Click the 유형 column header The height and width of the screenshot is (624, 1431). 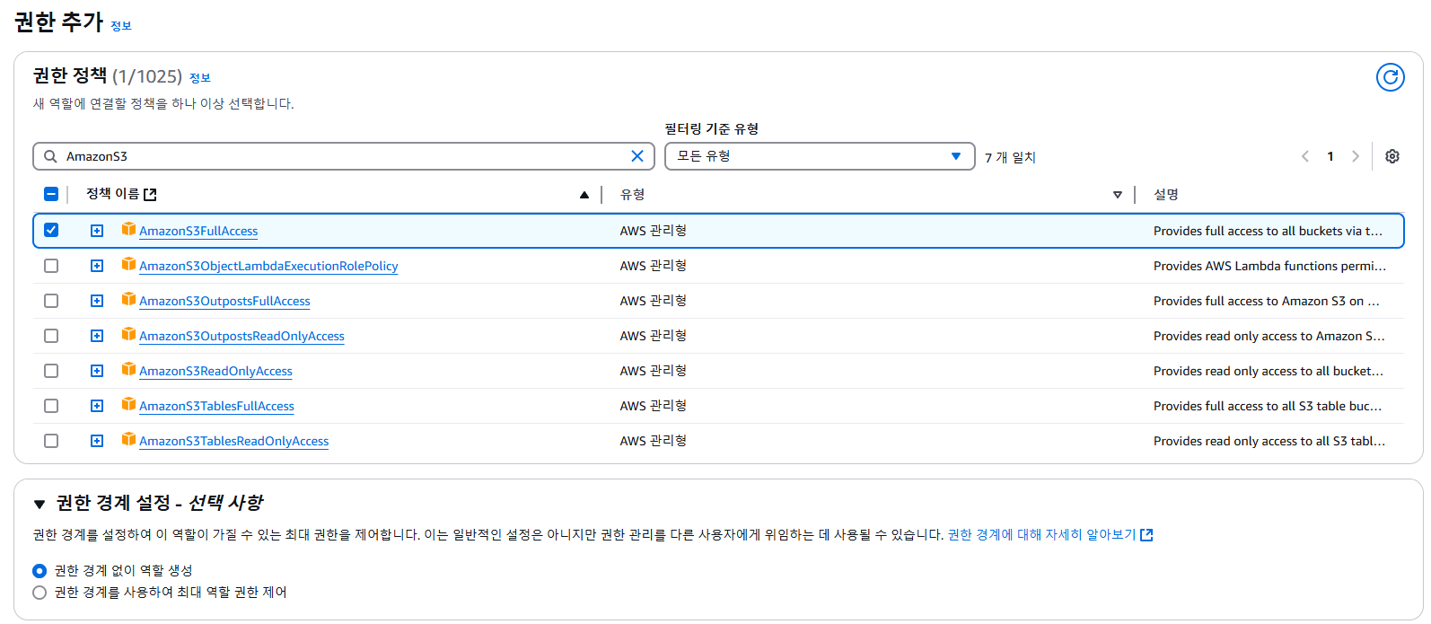point(633,195)
